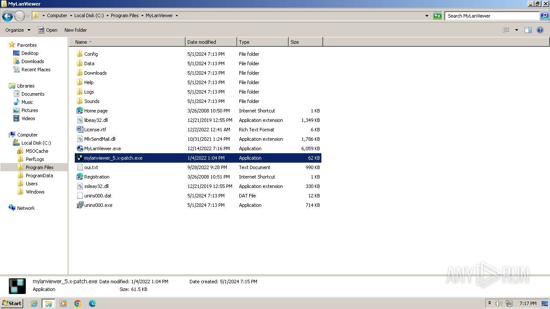The height and width of the screenshot is (309, 550).
Task: Open the media player taskbar icon
Action: click(63, 303)
